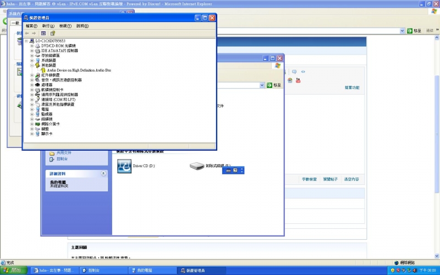This screenshot has height=275, width=440.
Task: Click the YouTube icon in forum editor
Action: pos(298,80)
